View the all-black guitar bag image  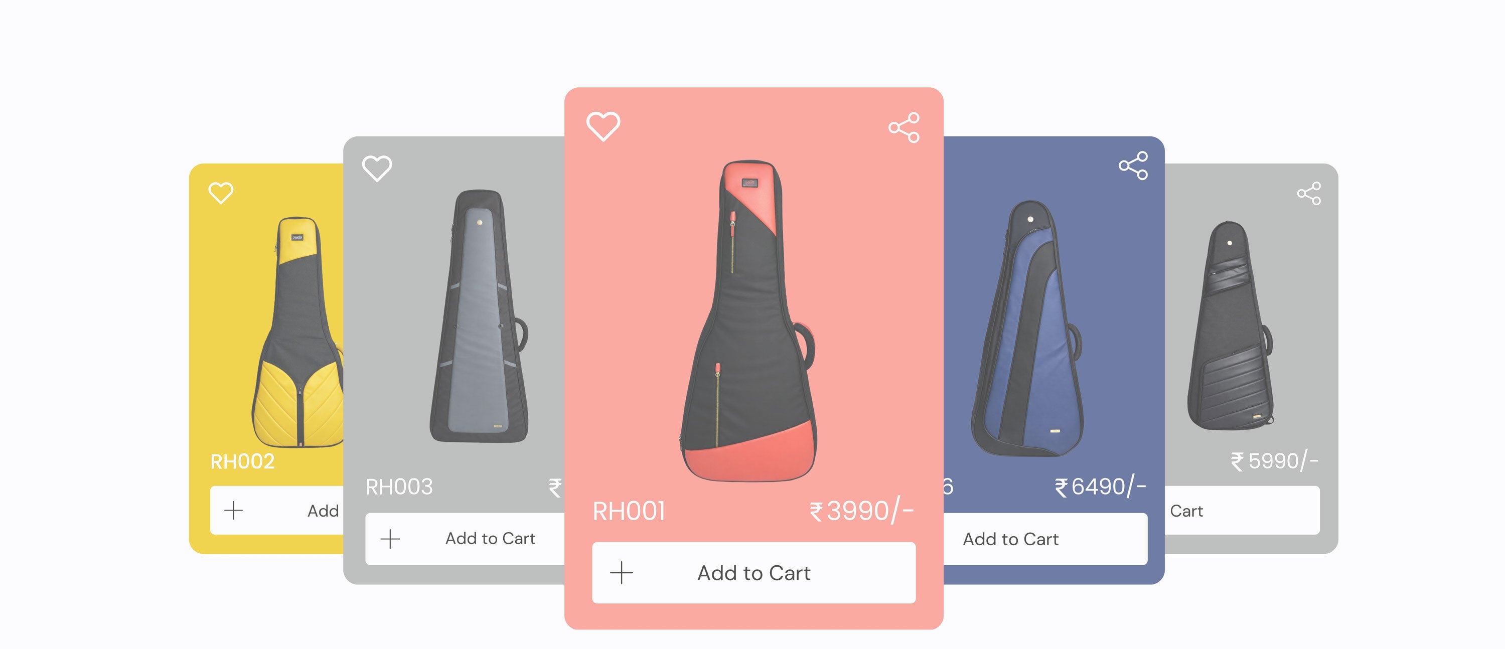coord(1231,326)
